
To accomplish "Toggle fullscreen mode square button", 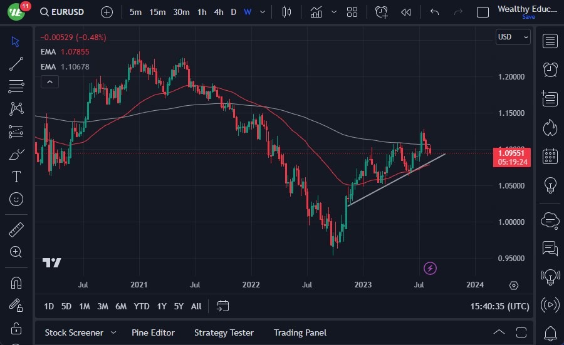I will click(x=483, y=12).
